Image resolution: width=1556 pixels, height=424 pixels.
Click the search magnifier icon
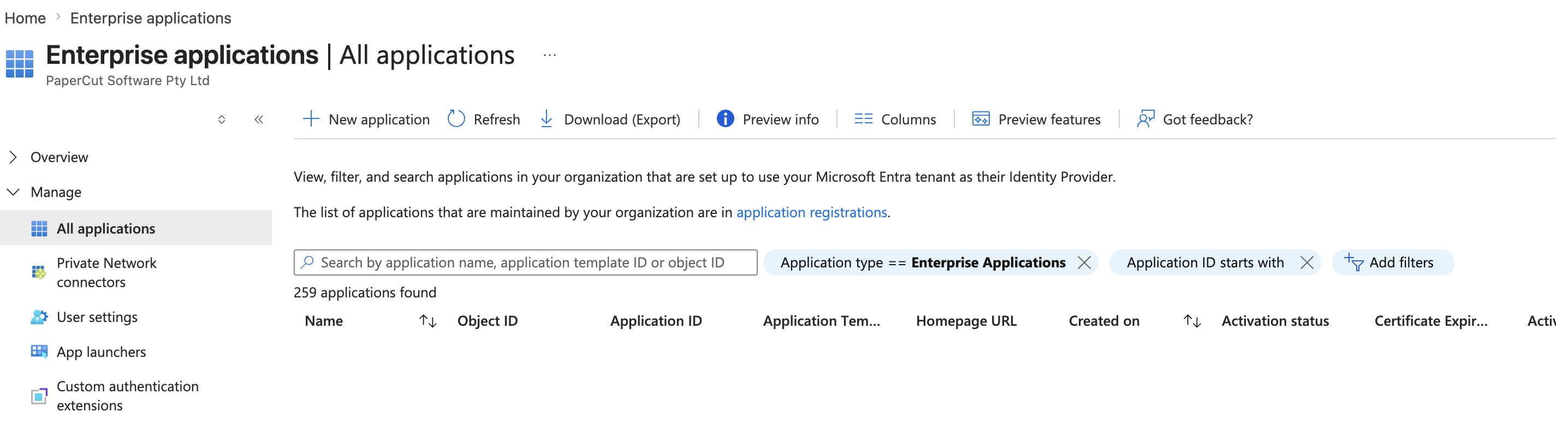click(x=307, y=261)
